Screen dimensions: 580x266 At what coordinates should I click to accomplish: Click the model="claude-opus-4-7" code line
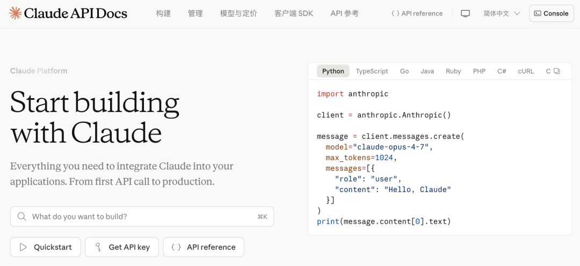tap(379, 147)
